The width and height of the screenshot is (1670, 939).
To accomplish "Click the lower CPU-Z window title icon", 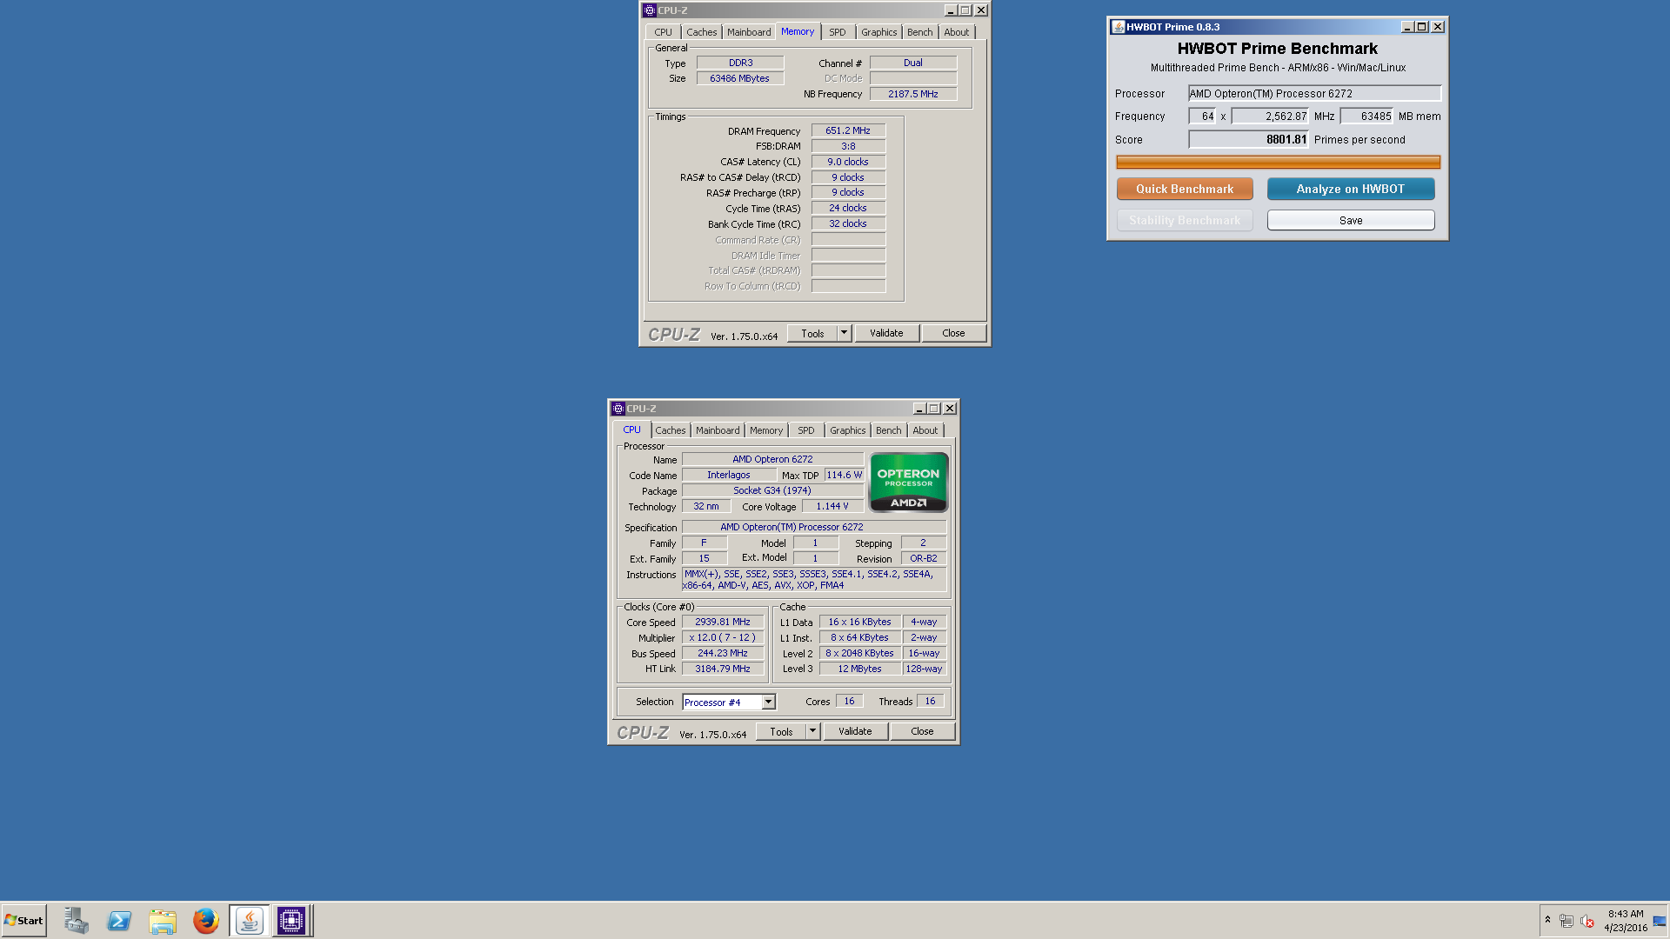I will pyautogui.click(x=618, y=409).
